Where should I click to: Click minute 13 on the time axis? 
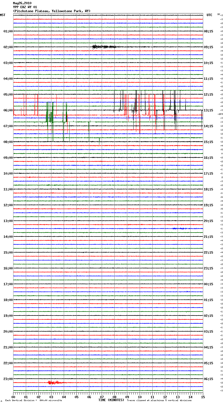click(178, 397)
